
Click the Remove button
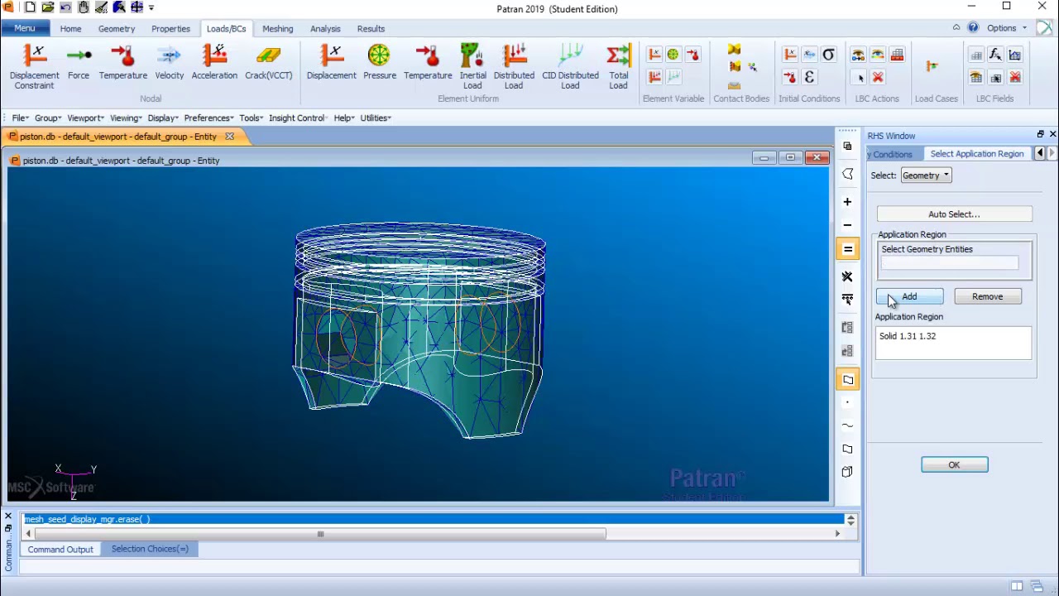(988, 296)
